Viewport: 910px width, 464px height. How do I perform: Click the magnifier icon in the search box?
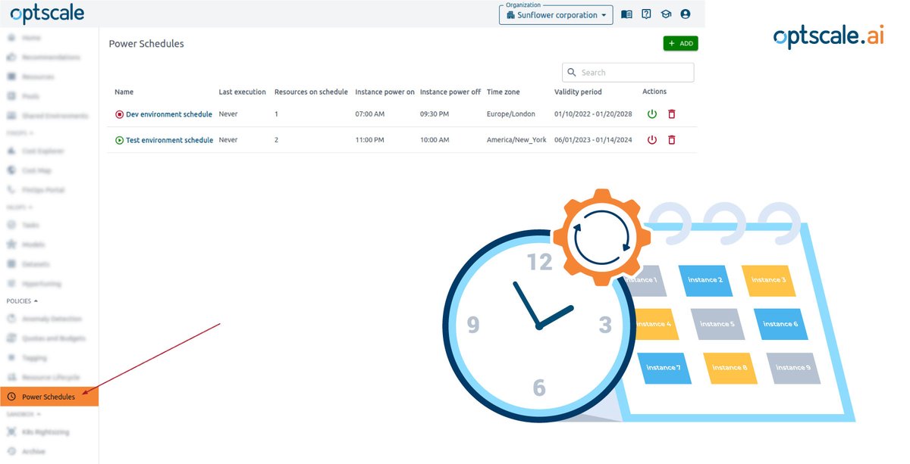[572, 73]
